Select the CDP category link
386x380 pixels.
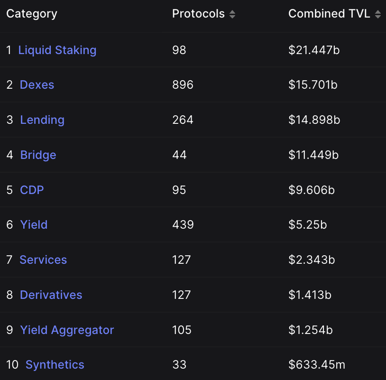[32, 190]
